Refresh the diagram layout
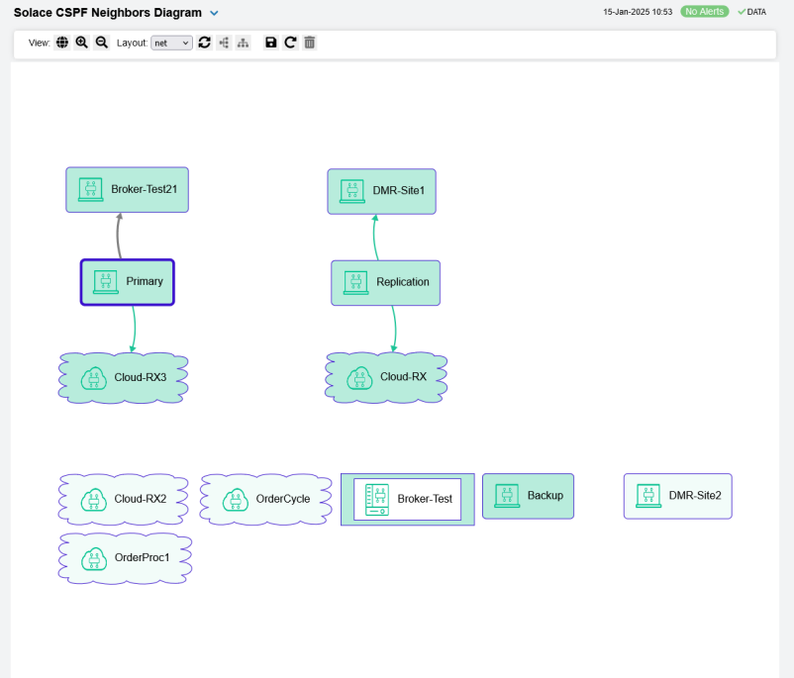Screen dimensions: 794x678 coord(205,44)
